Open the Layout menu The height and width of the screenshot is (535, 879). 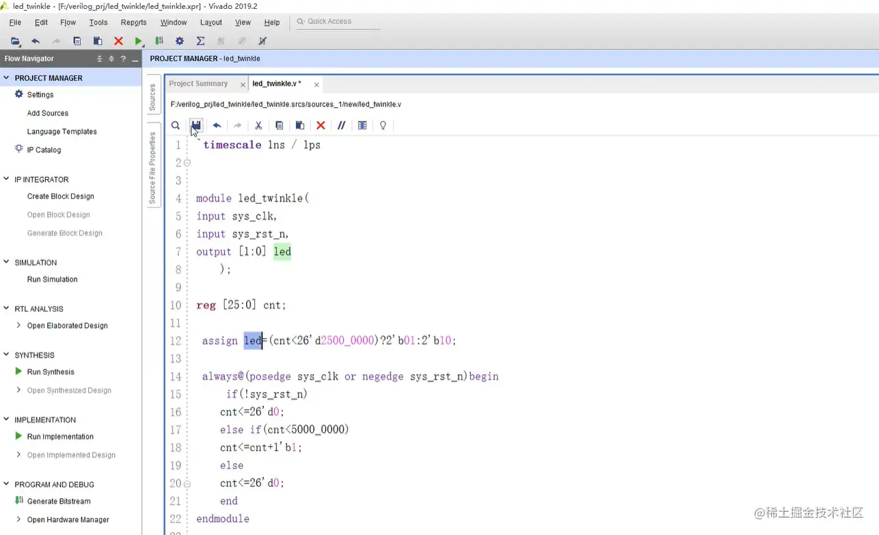(x=211, y=23)
